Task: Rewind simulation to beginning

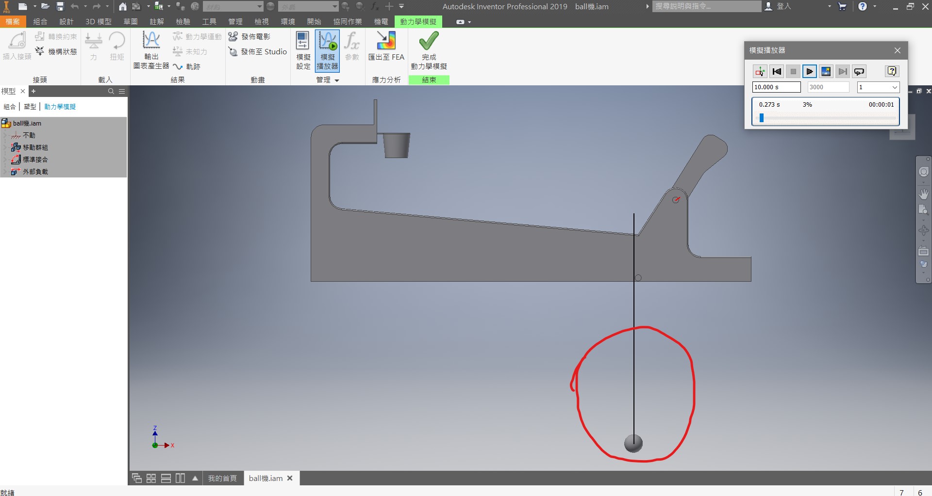Action: (x=777, y=72)
